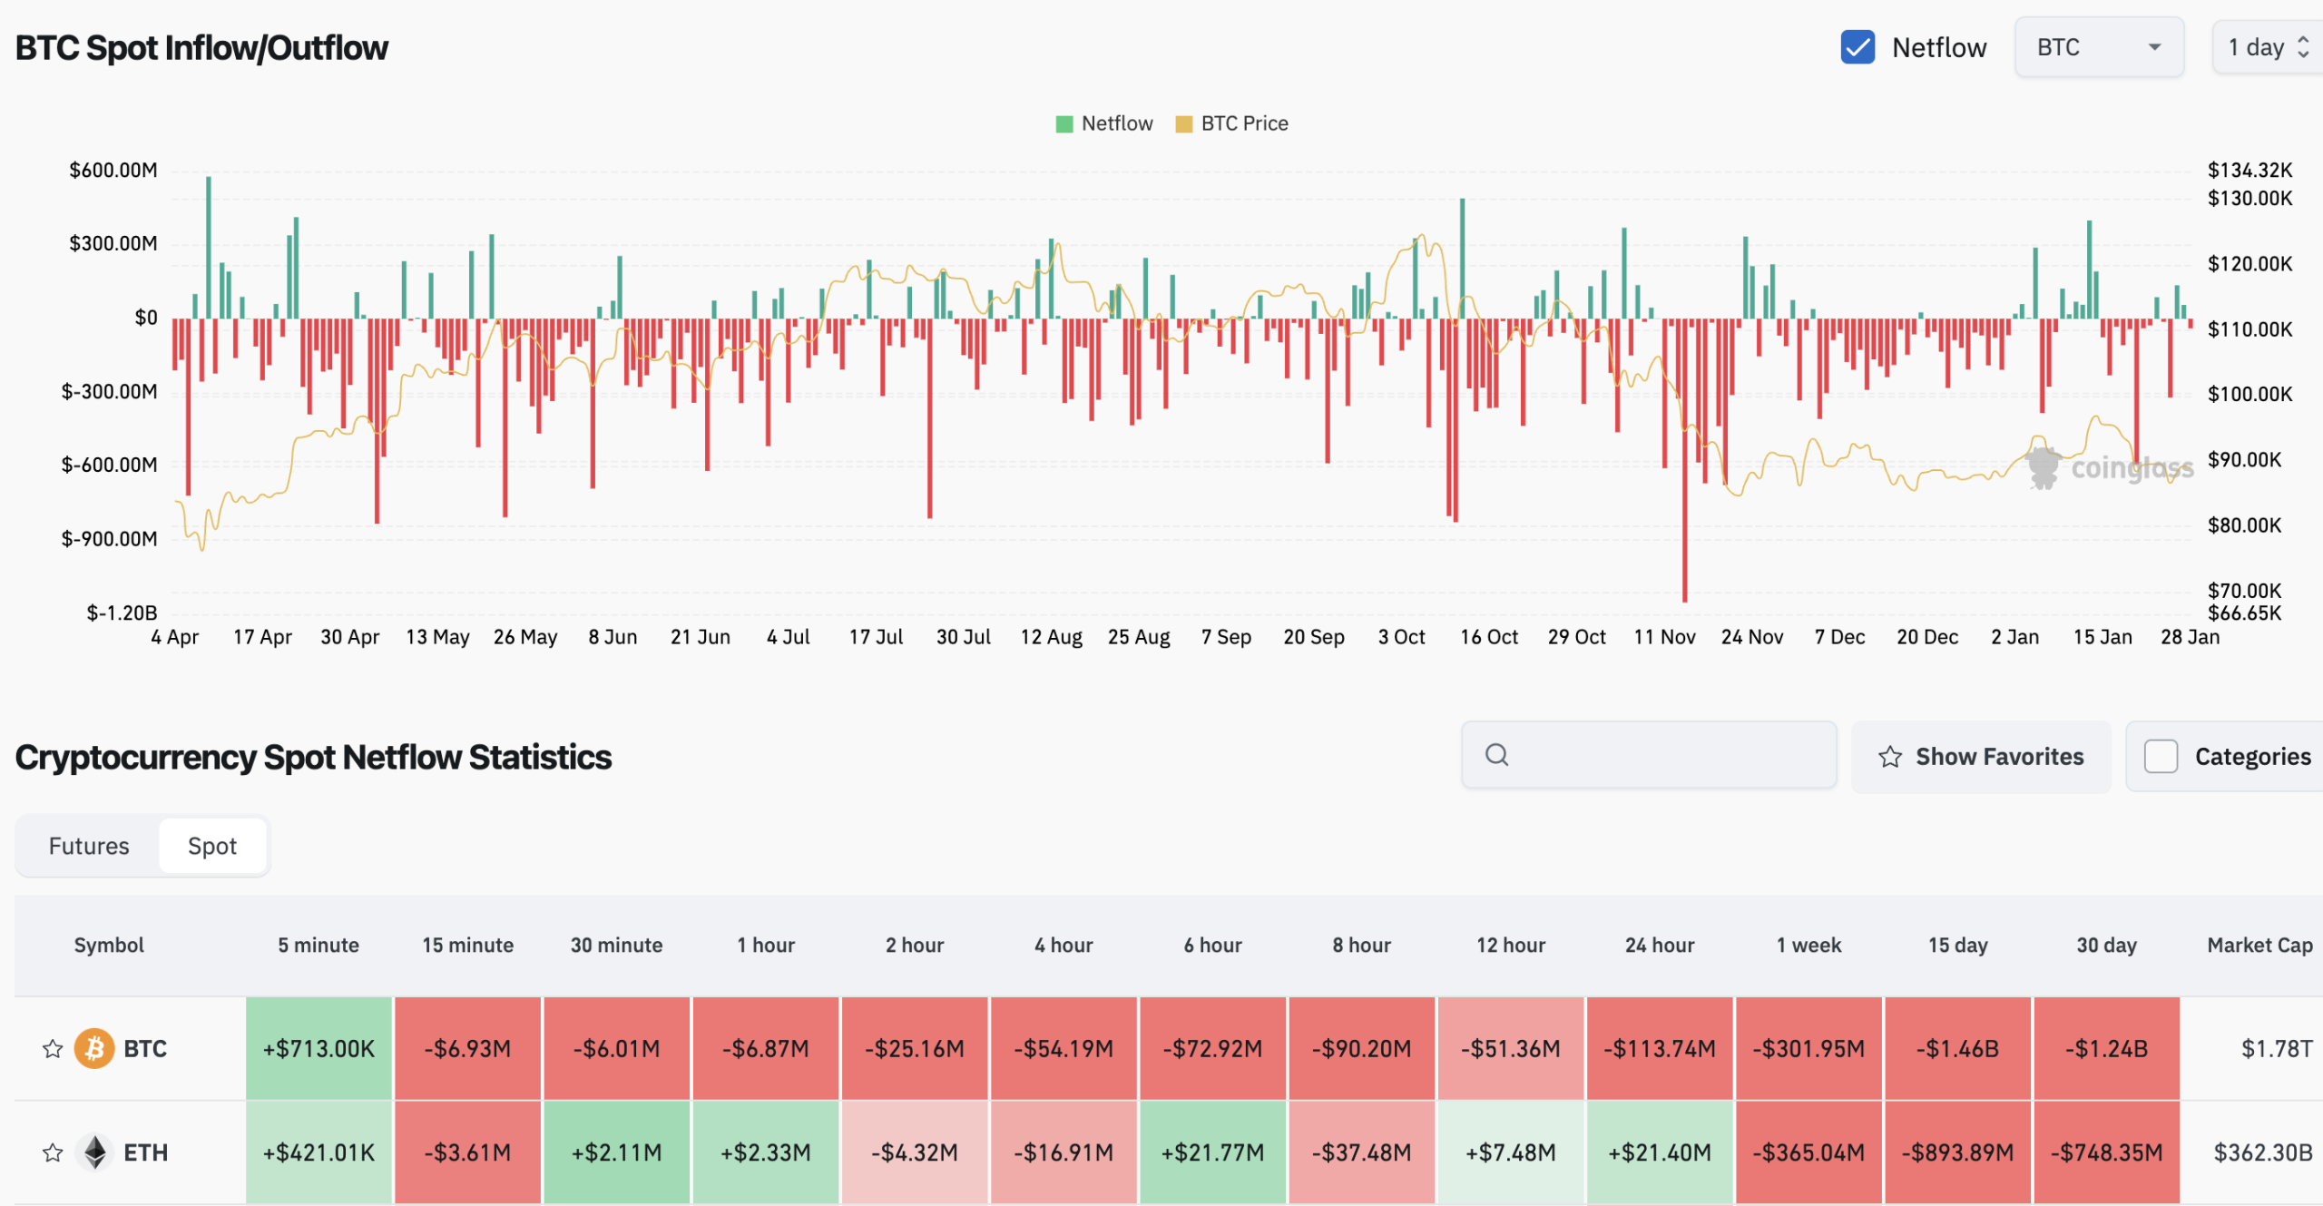Click the Ethereum coin logo icon
Viewport: 2323px width, 1206px height.
[94, 1152]
